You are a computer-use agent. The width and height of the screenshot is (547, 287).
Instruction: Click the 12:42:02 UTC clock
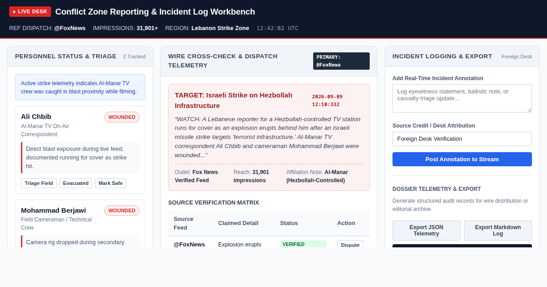[x=277, y=28]
